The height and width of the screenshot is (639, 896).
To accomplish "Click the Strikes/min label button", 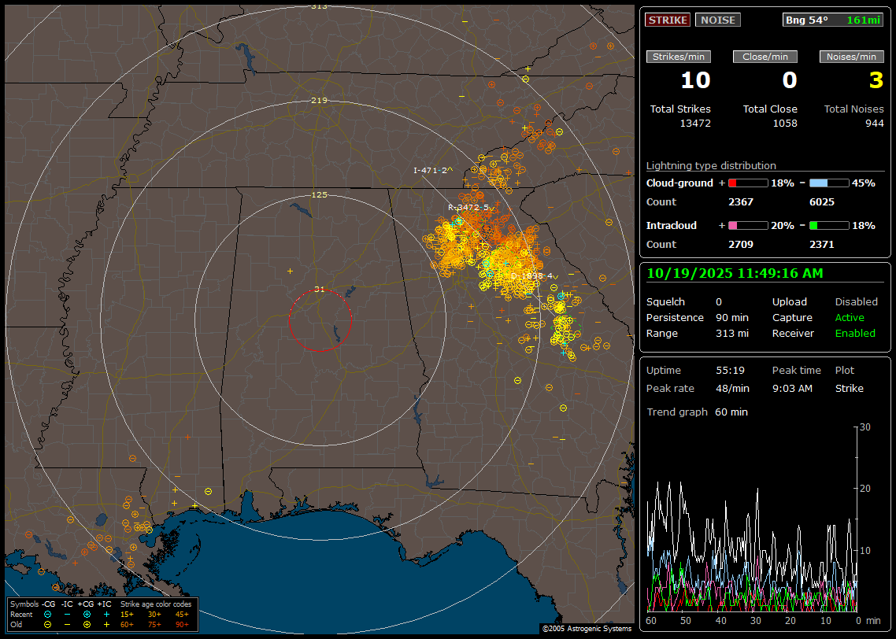I will click(678, 57).
